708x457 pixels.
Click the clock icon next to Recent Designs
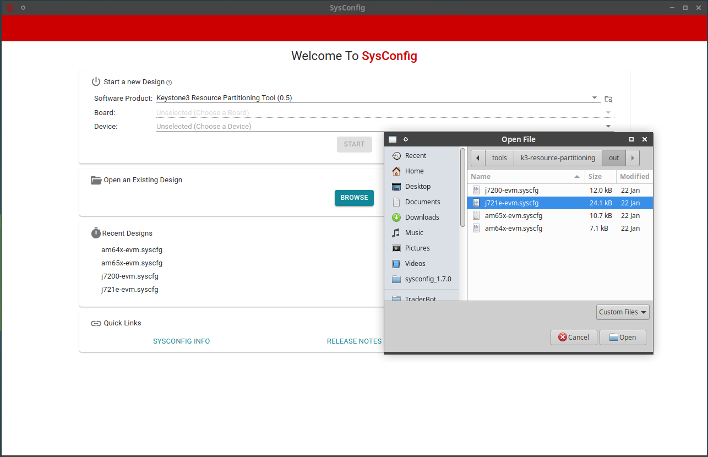point(96,233)
